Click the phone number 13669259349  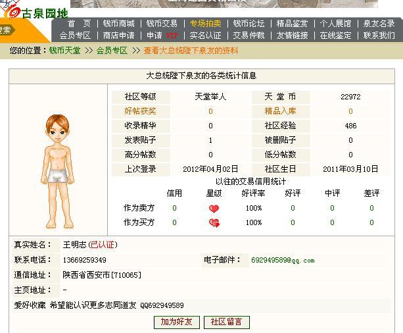tap(85, 260)
